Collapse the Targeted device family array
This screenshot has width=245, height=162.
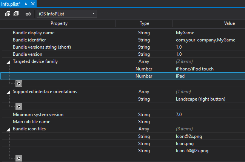(x=8, y=62)
